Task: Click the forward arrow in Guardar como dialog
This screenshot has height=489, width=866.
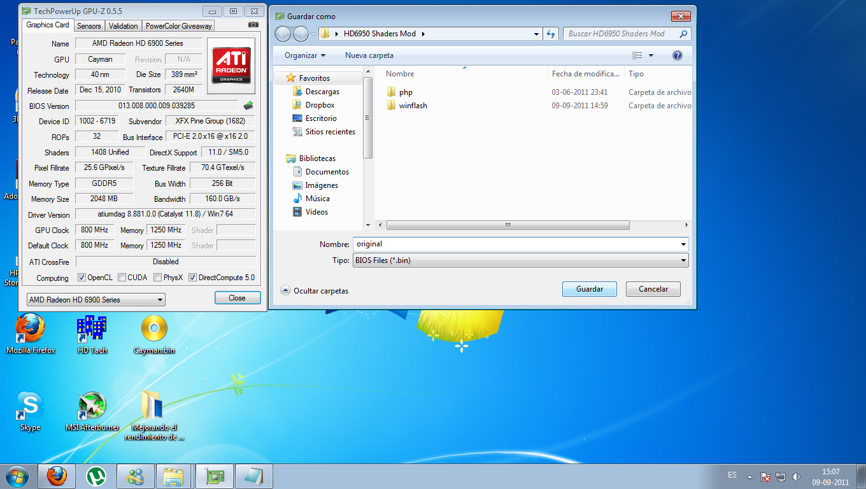Action: [301, 34]
